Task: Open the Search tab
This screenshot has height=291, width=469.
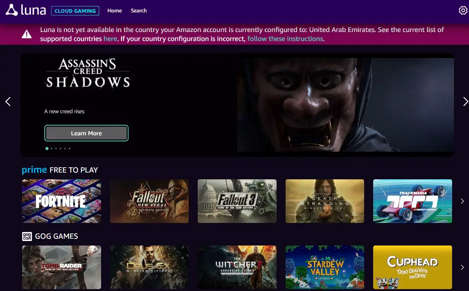Action: click(139, 11)
